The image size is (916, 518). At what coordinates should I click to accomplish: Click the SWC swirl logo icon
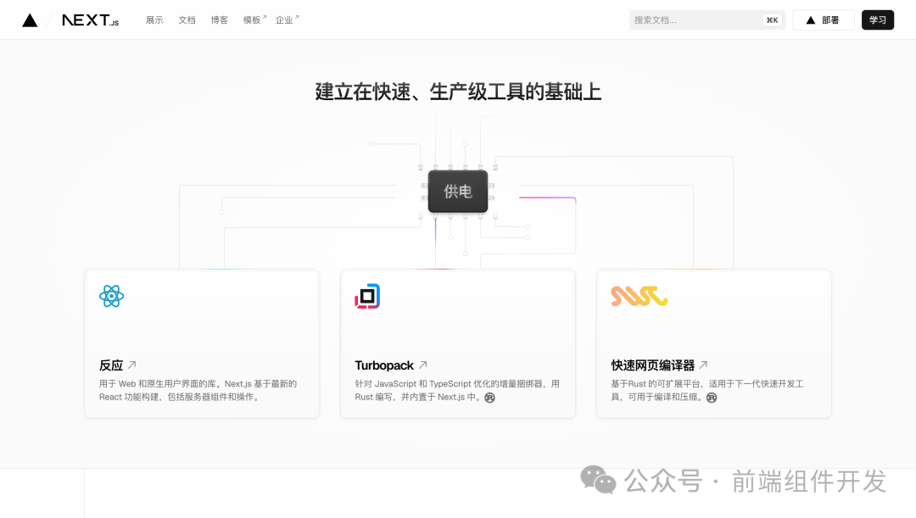pyautogui.click(x=639, y=296)
